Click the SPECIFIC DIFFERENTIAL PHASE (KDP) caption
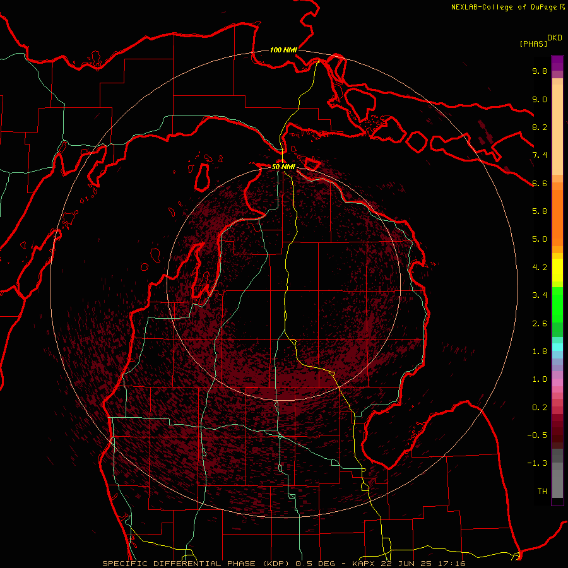Image resolution: width=568 pixels, height=568 pixels. coord(196,564)
